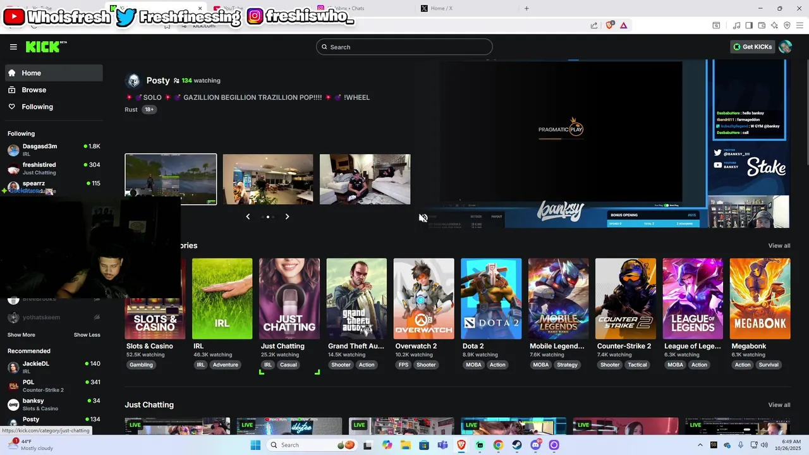This screenshot has width=809, height=455.
Task: Open the Posty streamer name link
Action: (158, 80)
